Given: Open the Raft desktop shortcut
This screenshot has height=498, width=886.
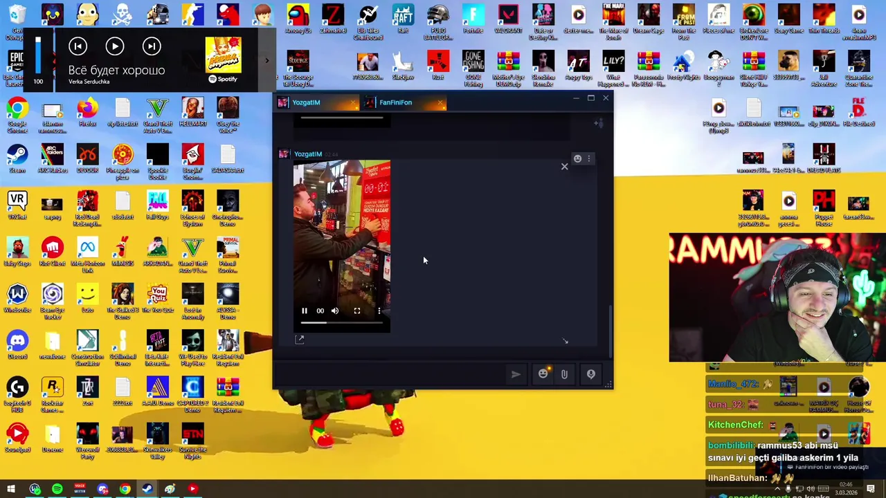Looking at the screenshot, I should [403, 19].
